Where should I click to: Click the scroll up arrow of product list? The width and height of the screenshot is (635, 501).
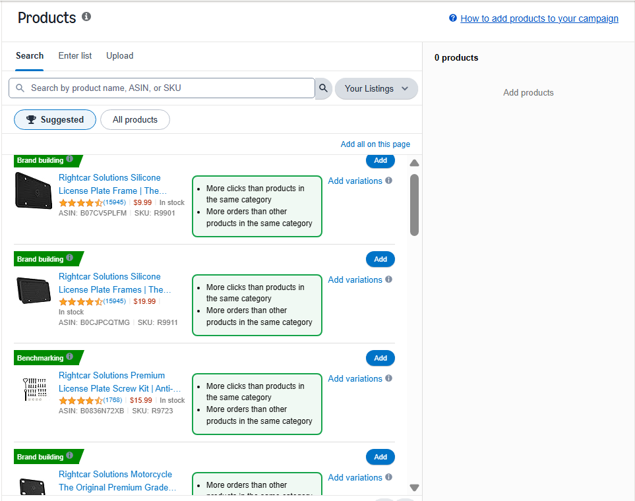point(414,163)
